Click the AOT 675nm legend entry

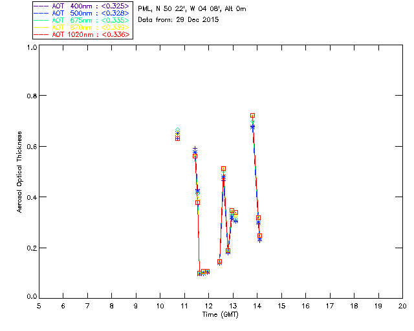(x=82, y=20)
